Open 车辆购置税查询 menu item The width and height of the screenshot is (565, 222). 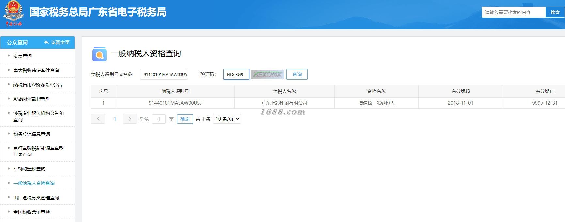click(29, 169)
